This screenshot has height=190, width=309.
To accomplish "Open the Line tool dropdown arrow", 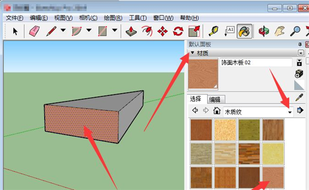I will [63, 30].
